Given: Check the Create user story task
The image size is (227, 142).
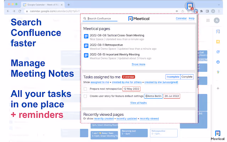Looking at the screenshot, I should click(x=85, y=96).
